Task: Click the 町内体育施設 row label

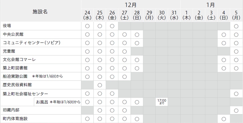Action: point(15,119)
